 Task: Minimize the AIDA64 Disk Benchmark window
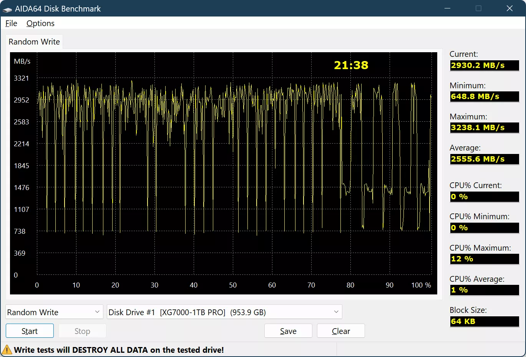click(447, 8)
